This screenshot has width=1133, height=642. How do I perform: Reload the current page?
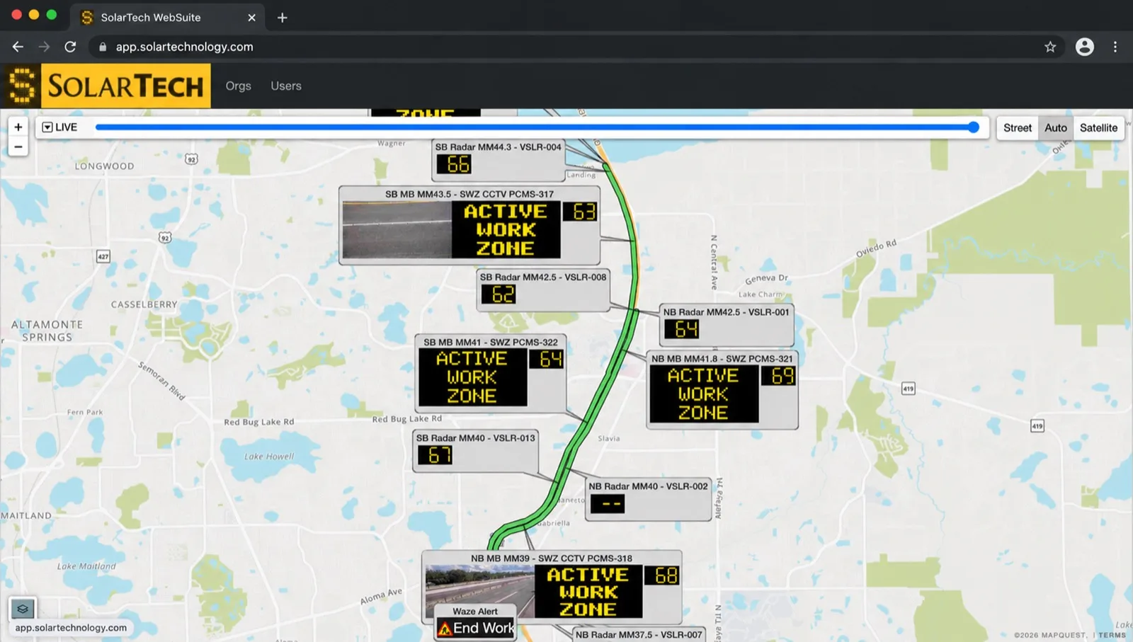70,47
